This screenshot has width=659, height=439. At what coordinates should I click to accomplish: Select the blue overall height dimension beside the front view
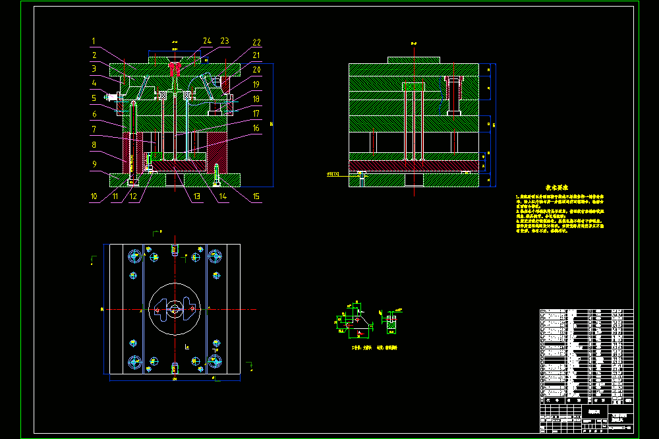tap(272, 125)
